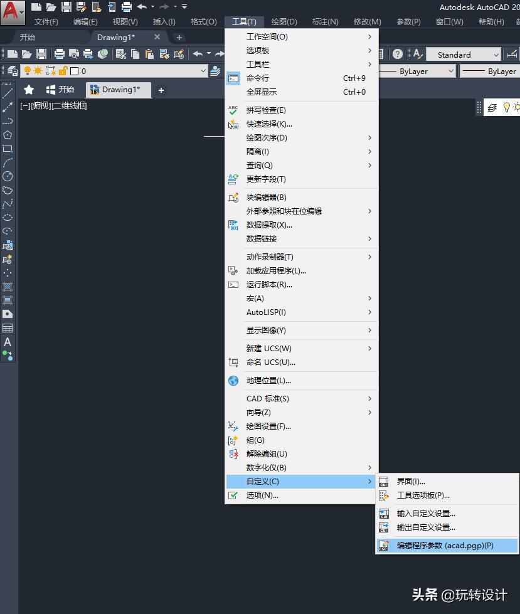The height and width of the screenshot is (614, 520).
Task: Toggle the layer lock padlock
Action: [63, 70]
